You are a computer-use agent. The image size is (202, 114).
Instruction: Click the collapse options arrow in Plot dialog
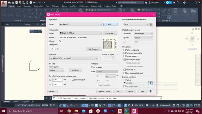point(150,91)
